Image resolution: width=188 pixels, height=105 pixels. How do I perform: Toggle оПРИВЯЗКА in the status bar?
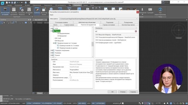coord(37,103)
